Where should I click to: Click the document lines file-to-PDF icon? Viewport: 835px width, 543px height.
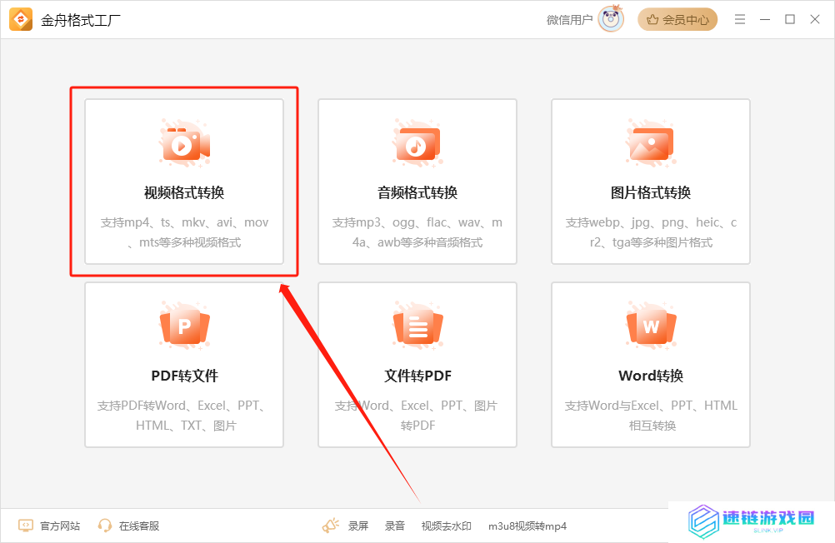click(417, 326)
